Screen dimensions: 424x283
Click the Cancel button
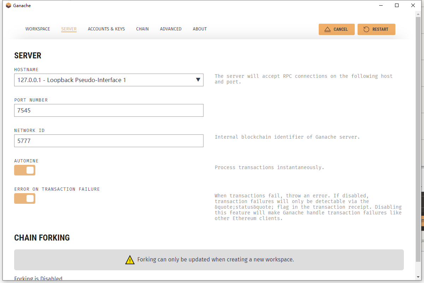(x=336, y=29)
